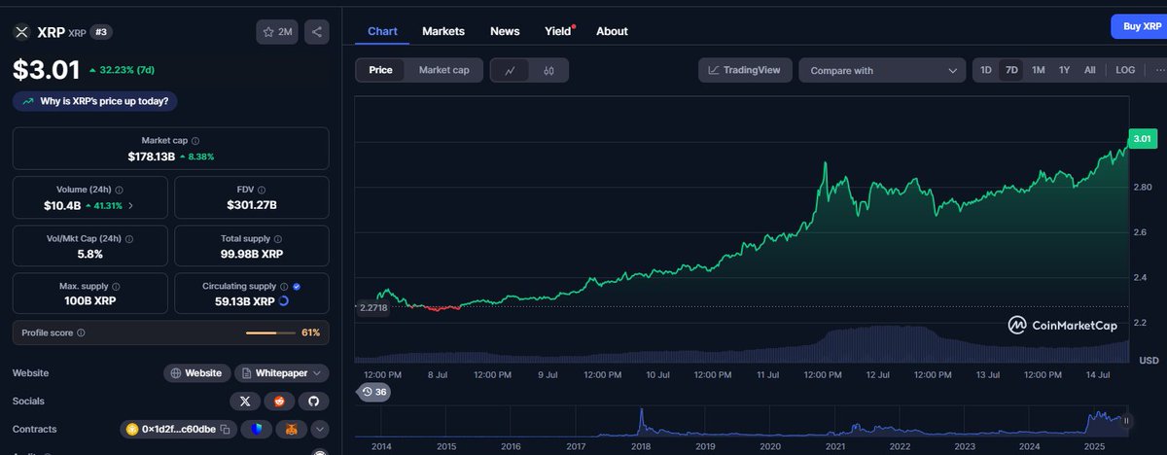This screenshot has width=1167, height=455.
Task: Click the XRP coin logo icon
Action: click(x=21, y=32)
